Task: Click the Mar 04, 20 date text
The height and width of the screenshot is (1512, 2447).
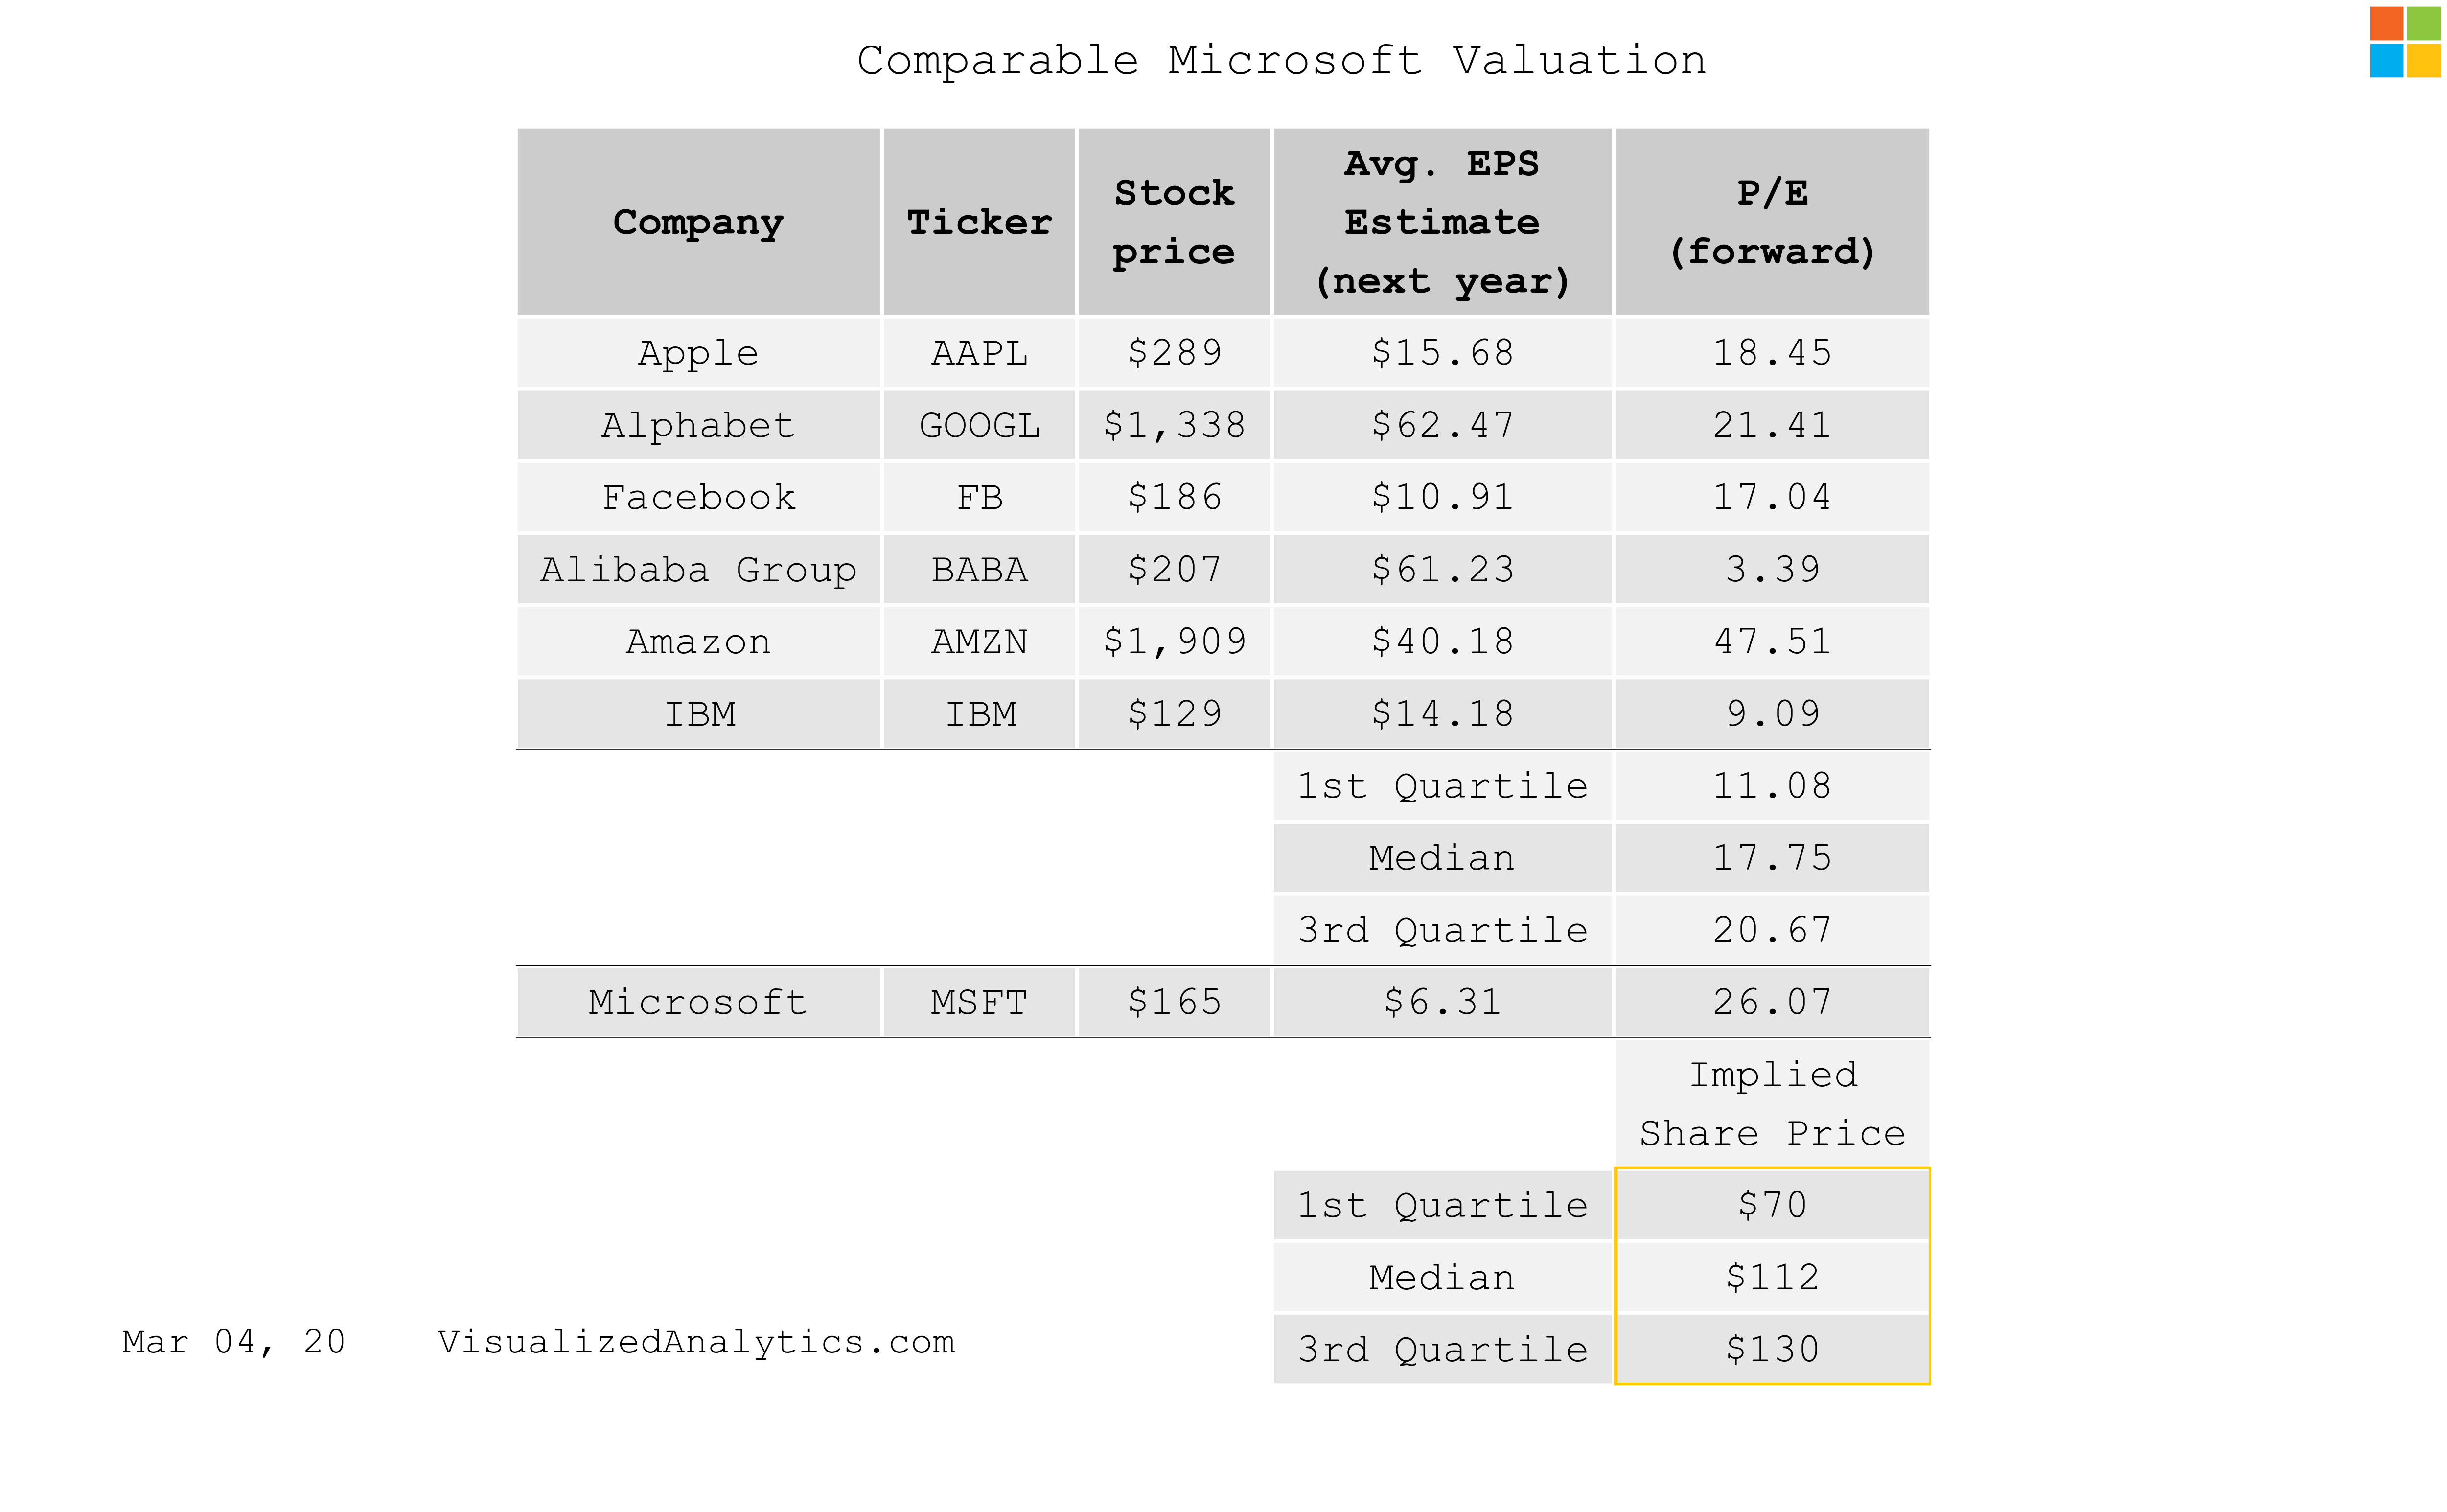Action: [234, 1342]
